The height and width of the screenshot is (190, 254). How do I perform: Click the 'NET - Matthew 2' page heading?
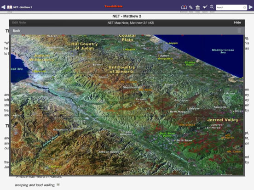pyautogui.click(x=127, y=16)
